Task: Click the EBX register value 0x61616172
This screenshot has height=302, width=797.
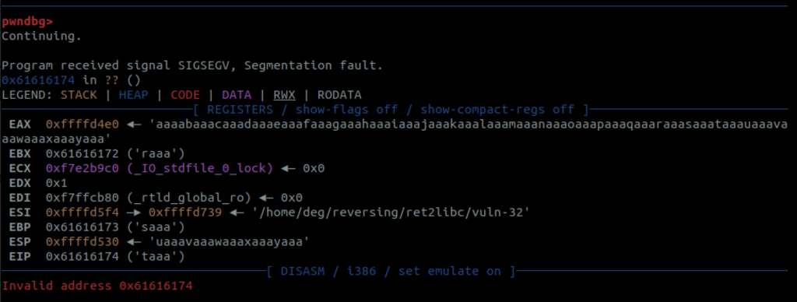Action: [83, 153]
